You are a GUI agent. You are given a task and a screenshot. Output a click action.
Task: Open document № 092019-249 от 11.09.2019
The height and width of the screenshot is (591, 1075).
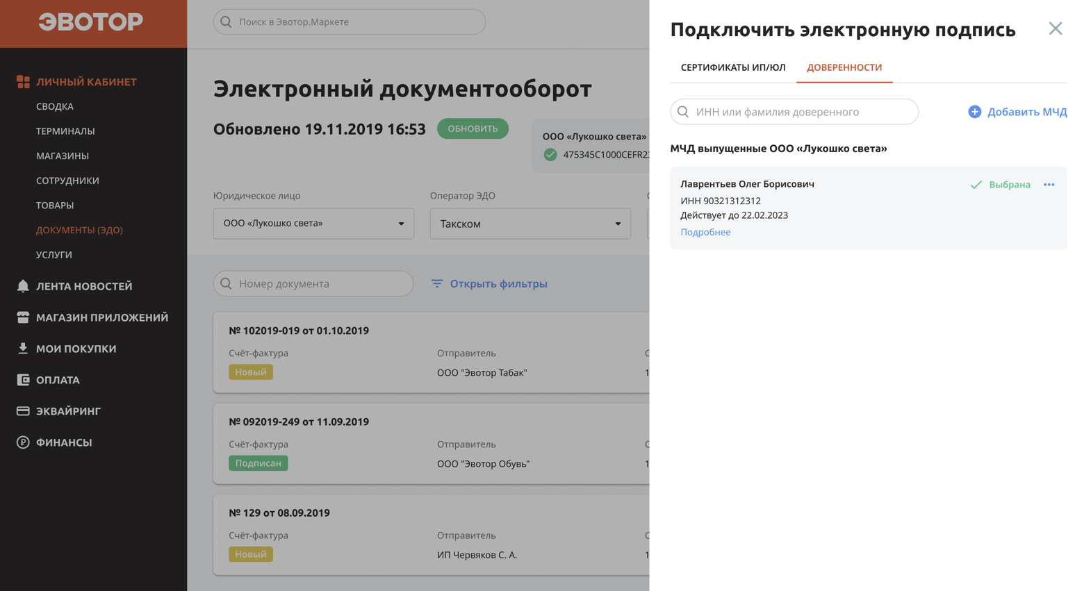point(299,422)
